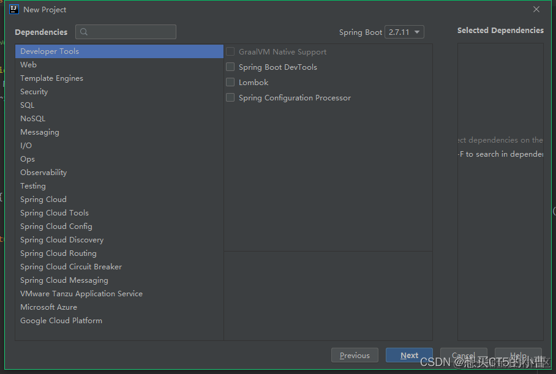Click the Next button
This screenshot has height=374, width=556.
coord(409,355)
